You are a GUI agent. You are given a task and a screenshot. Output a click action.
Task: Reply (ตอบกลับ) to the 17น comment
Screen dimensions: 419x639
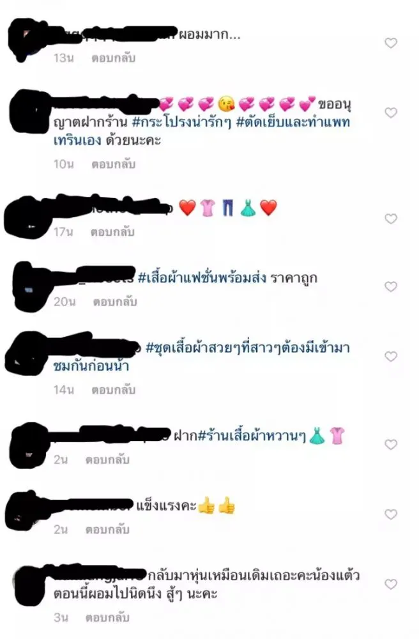[112, 232]
